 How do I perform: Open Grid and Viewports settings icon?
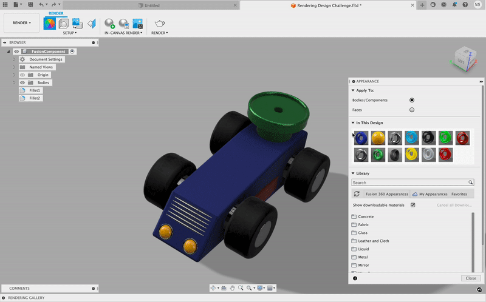270,288
